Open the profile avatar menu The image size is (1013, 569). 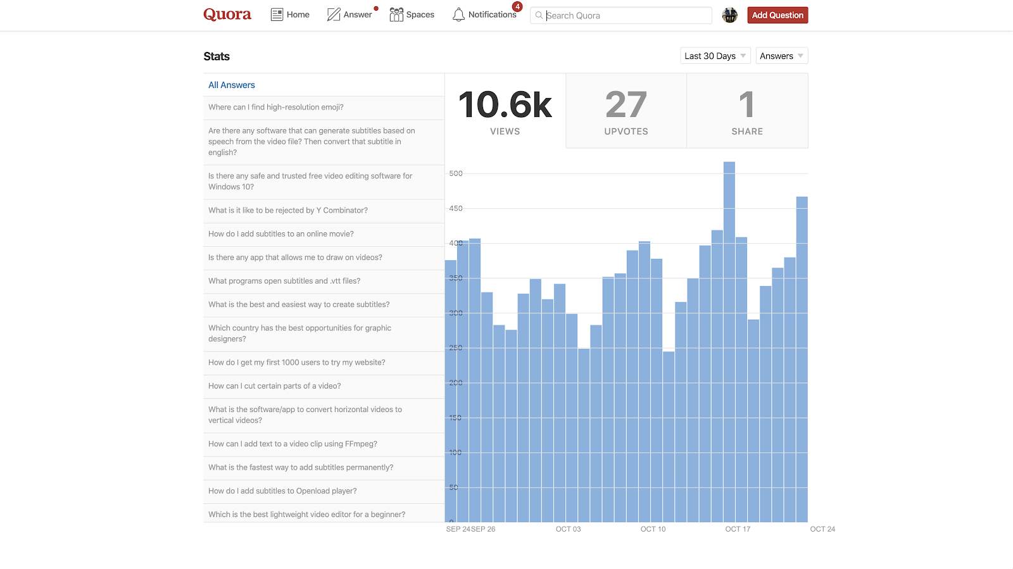(730, 15)
